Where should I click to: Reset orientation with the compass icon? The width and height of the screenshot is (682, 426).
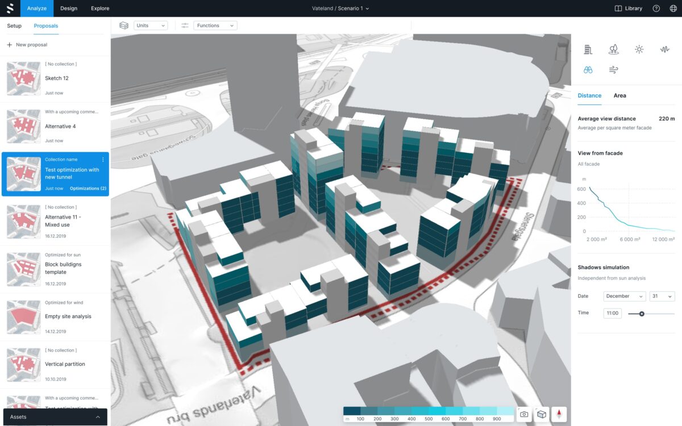pyautogui.click(x=559, y=414)
